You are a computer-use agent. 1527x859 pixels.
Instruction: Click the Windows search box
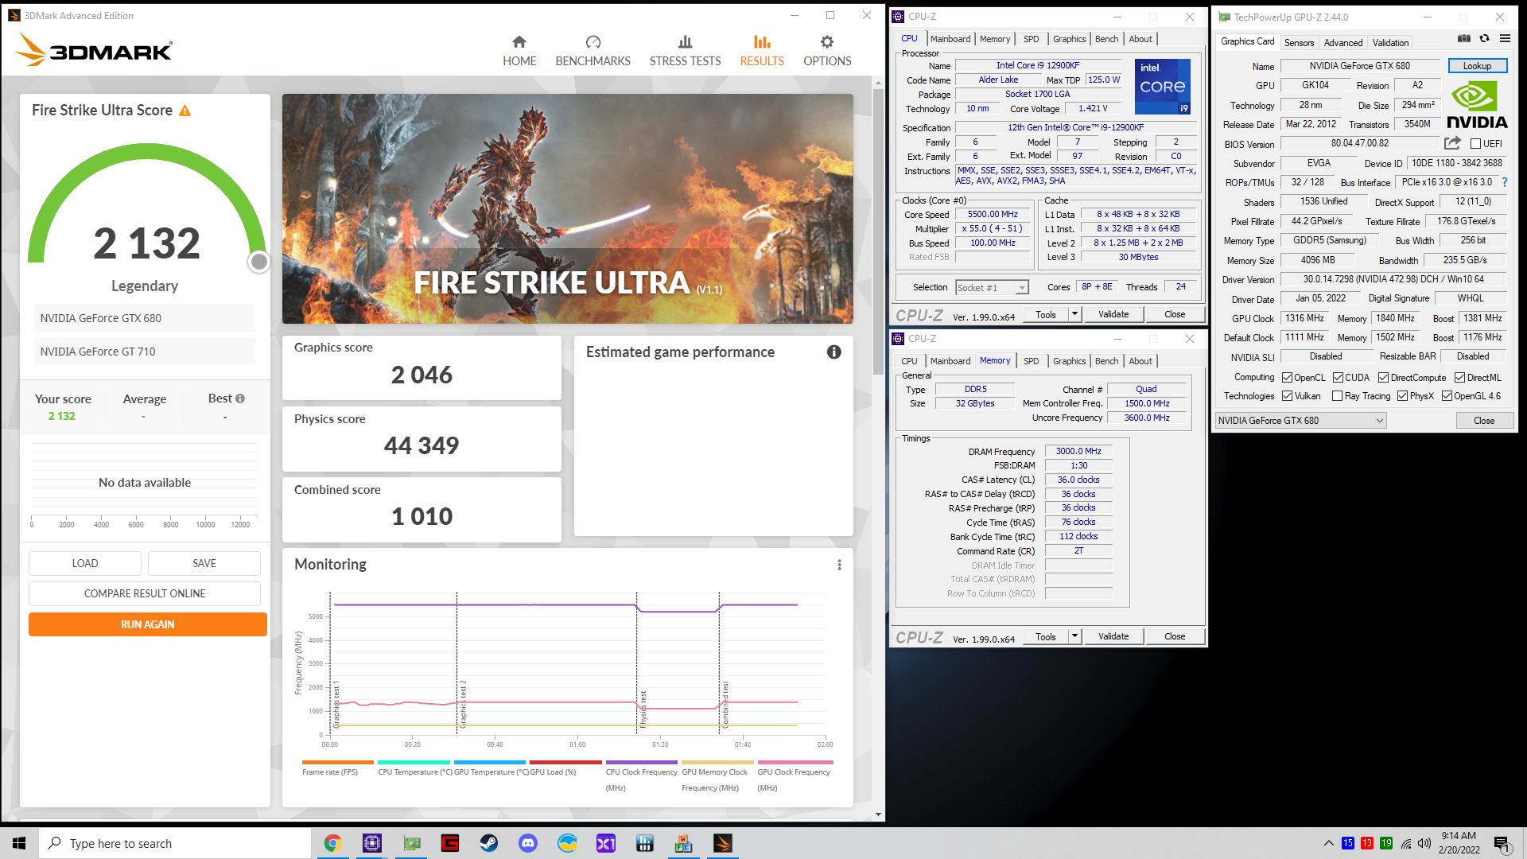coord(175,843)
